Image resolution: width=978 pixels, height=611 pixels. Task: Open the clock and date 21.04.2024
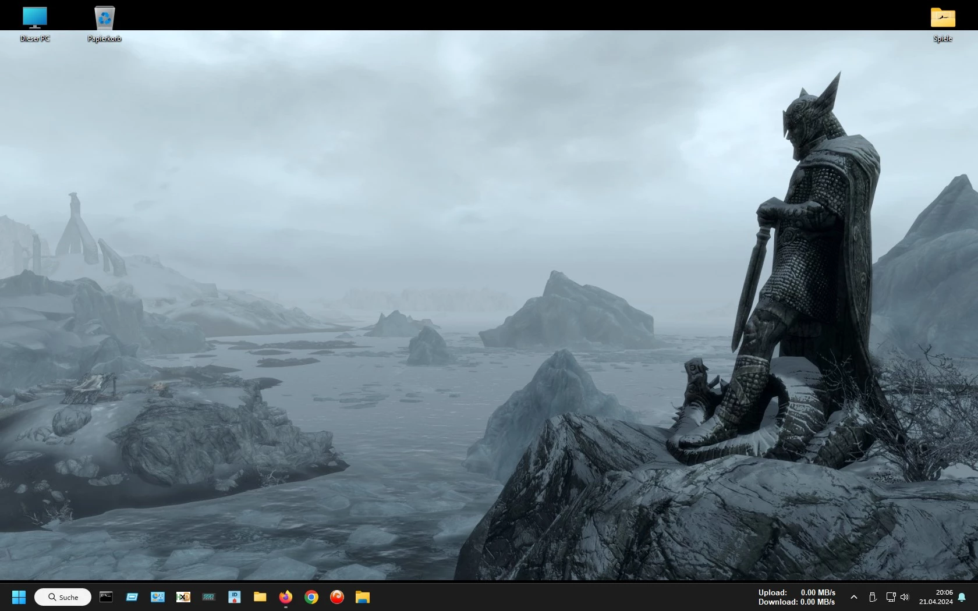tap(936, 597)
